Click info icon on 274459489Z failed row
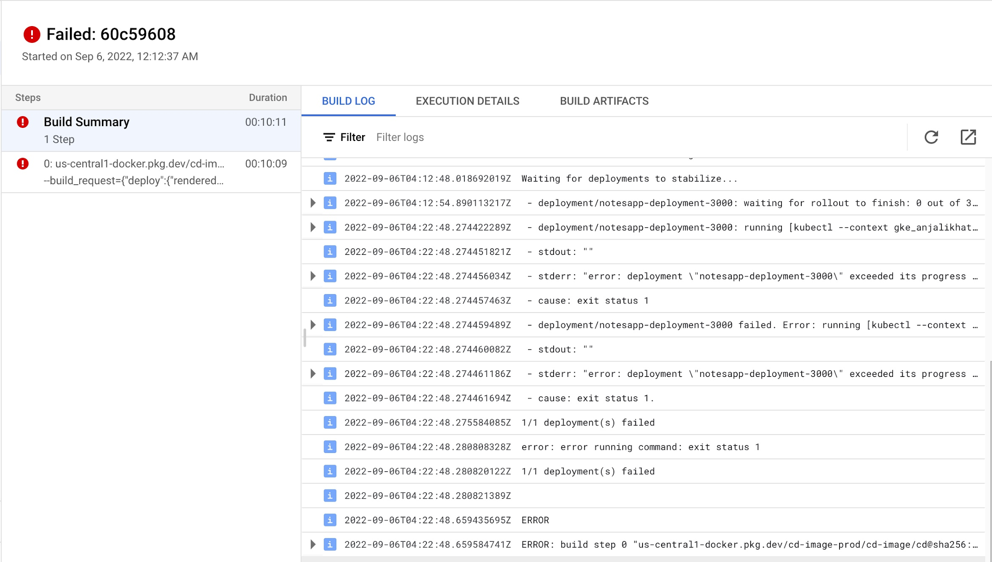 coord(330,325)
